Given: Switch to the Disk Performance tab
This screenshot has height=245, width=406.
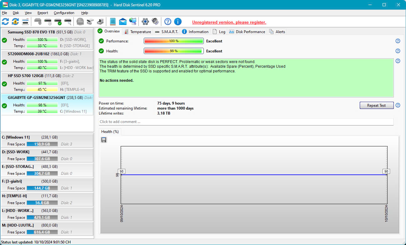Looking at the screenshot, I should click(x=247, y=32).
